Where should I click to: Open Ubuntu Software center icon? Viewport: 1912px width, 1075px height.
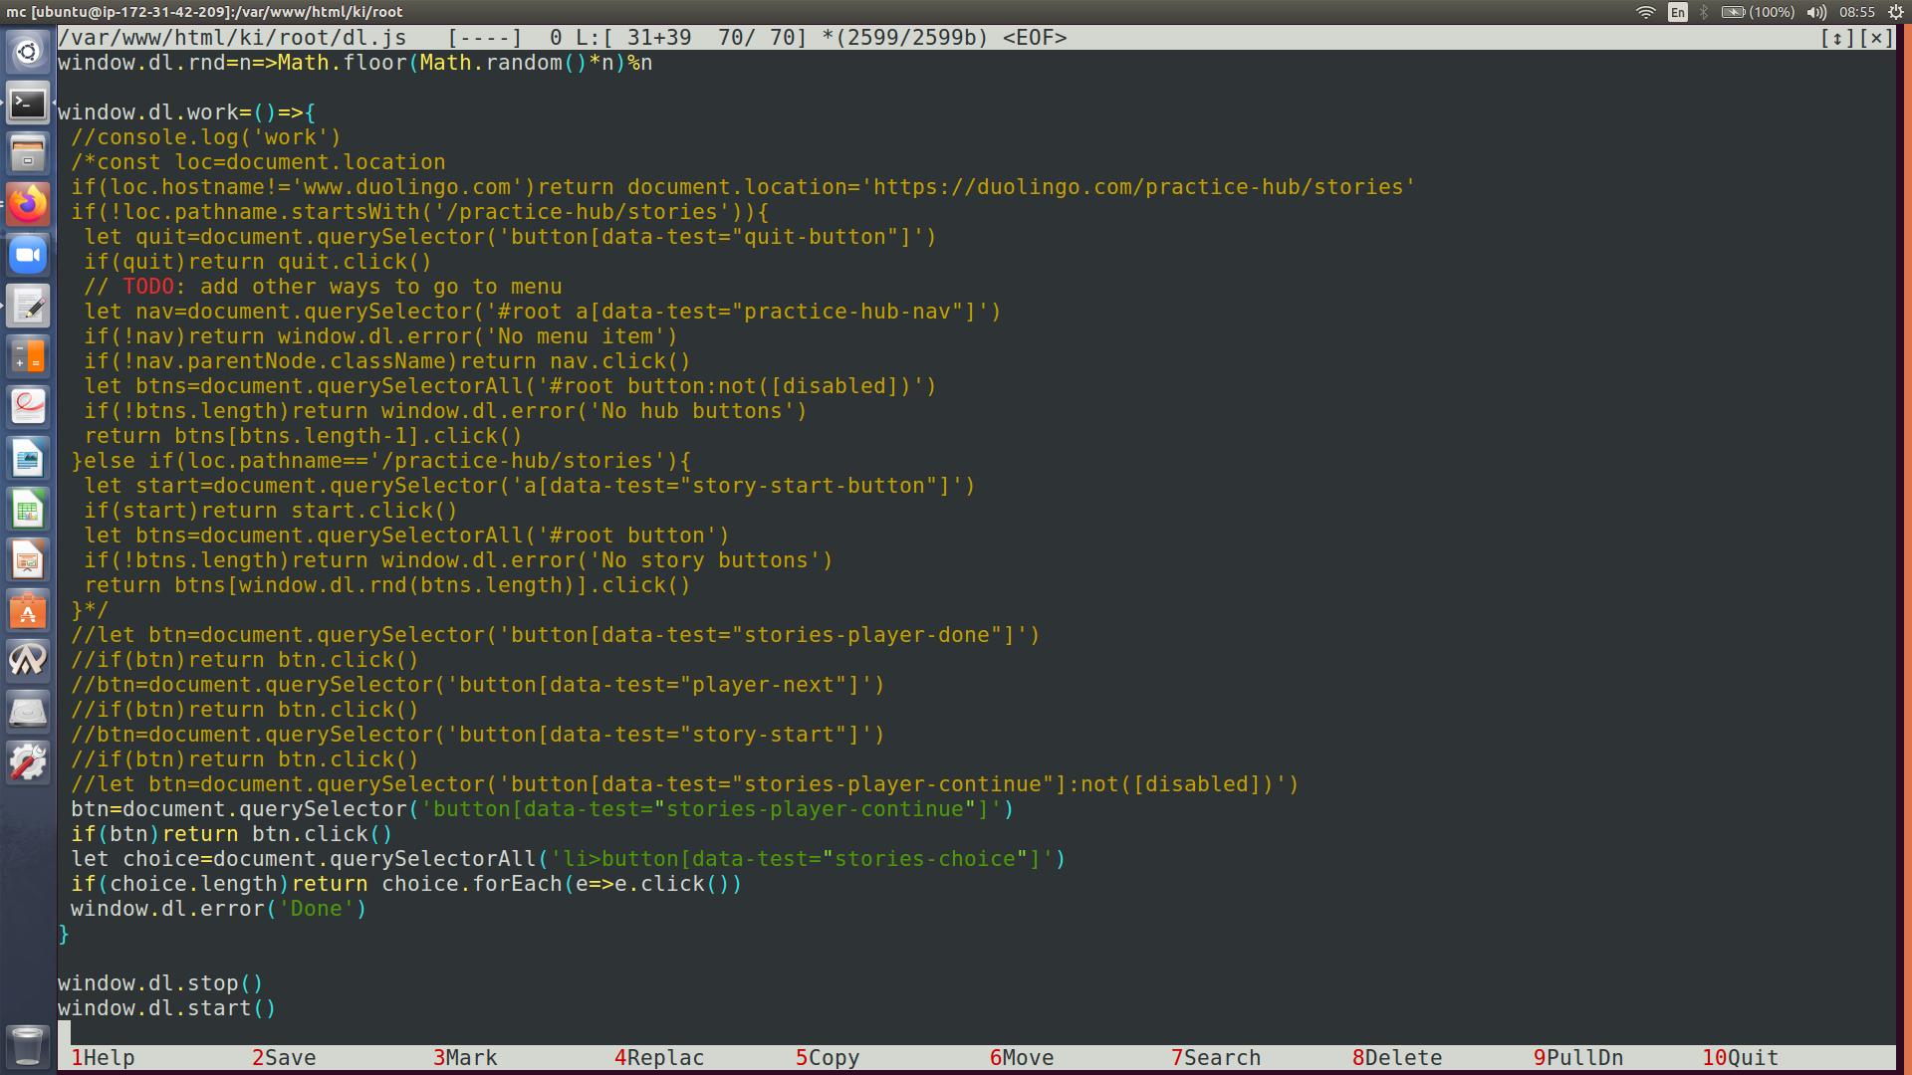coord(28,611)
